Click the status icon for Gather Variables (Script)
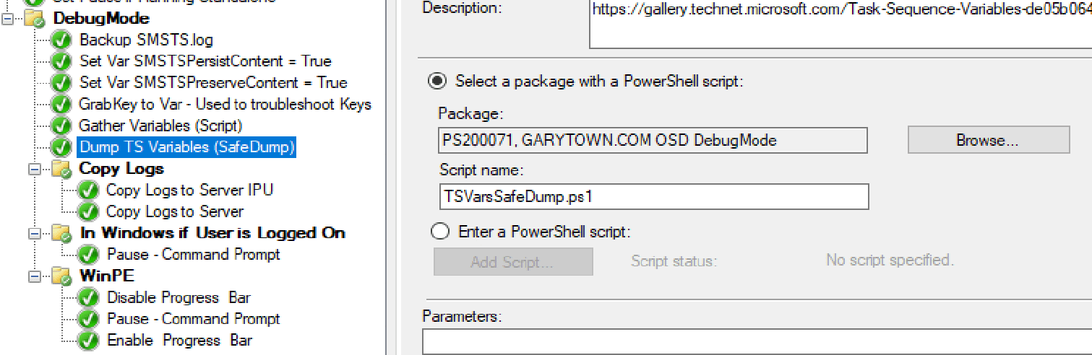 61,126
